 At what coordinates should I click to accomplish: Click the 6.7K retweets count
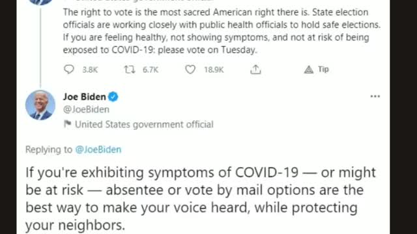[151, 70]
